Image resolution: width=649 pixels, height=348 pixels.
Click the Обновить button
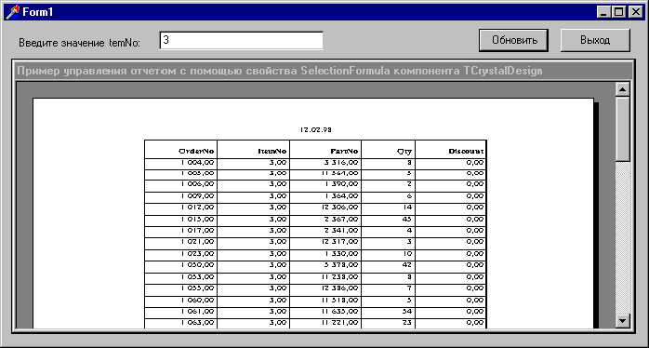click(x=513, y=40)
